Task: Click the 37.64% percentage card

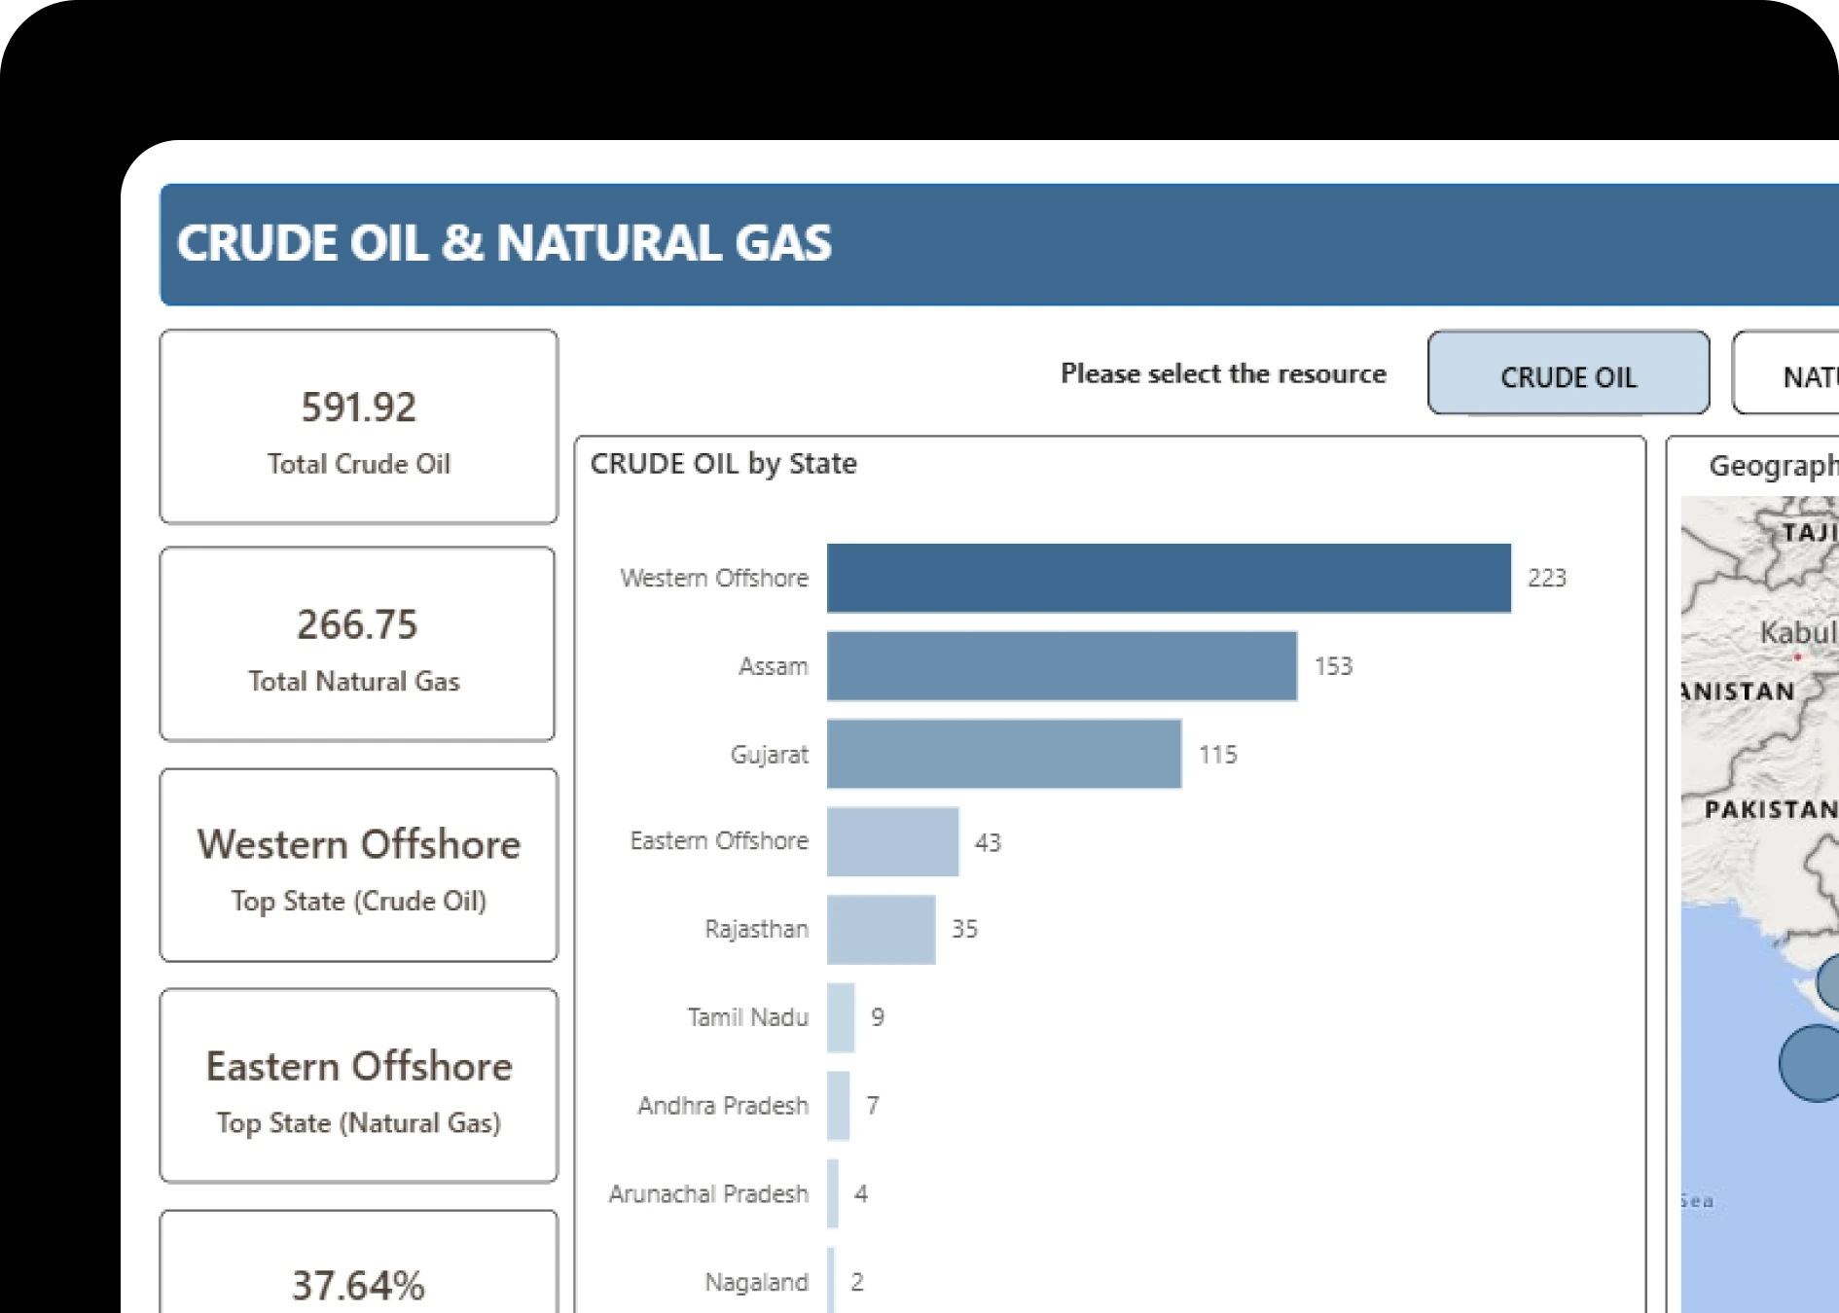Action: [x=358, y=1274]
